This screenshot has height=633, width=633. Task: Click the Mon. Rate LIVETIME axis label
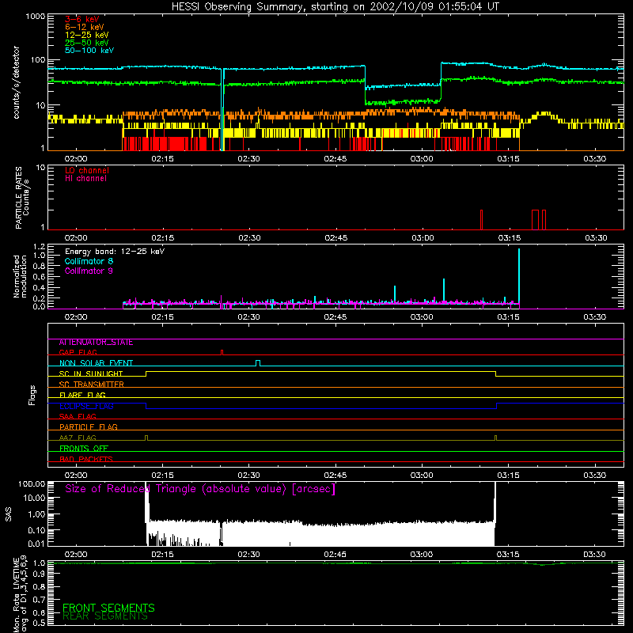20,593
